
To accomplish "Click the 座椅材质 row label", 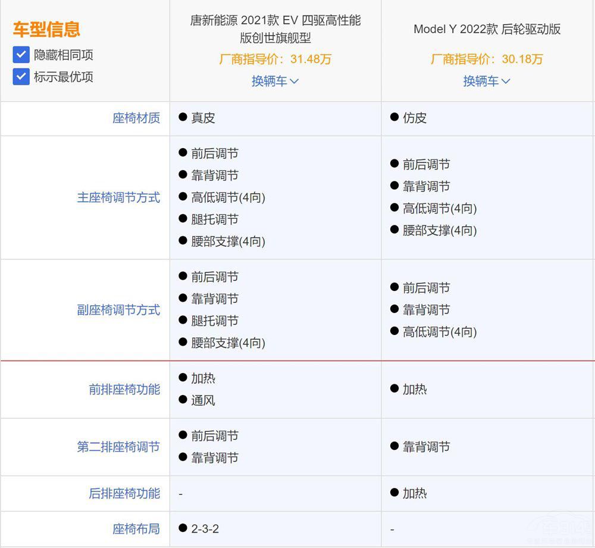I will [x=136, y=118].
